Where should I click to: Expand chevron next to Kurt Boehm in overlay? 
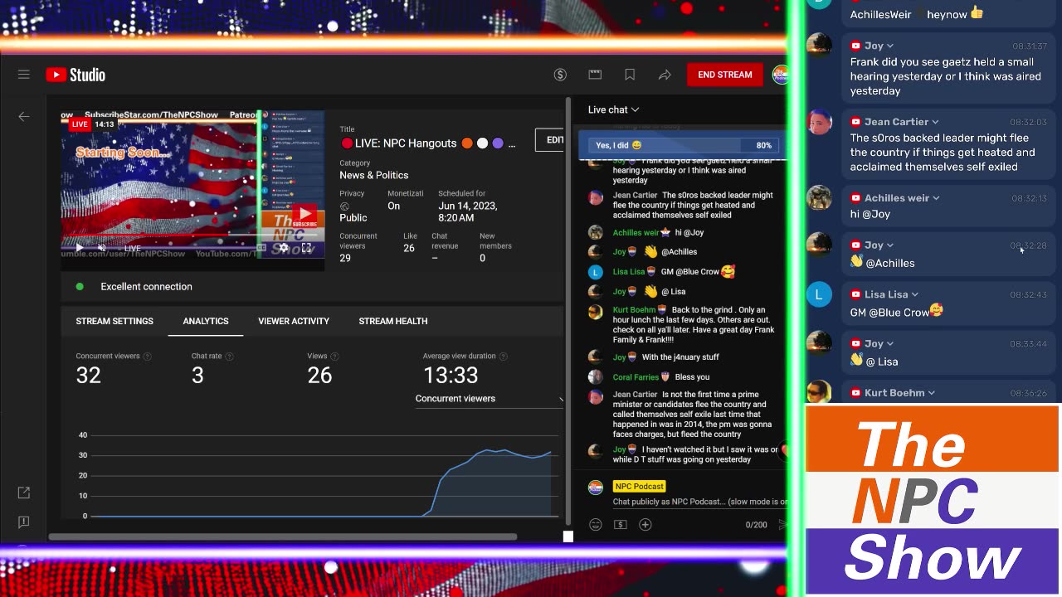[x=932, y=393]
